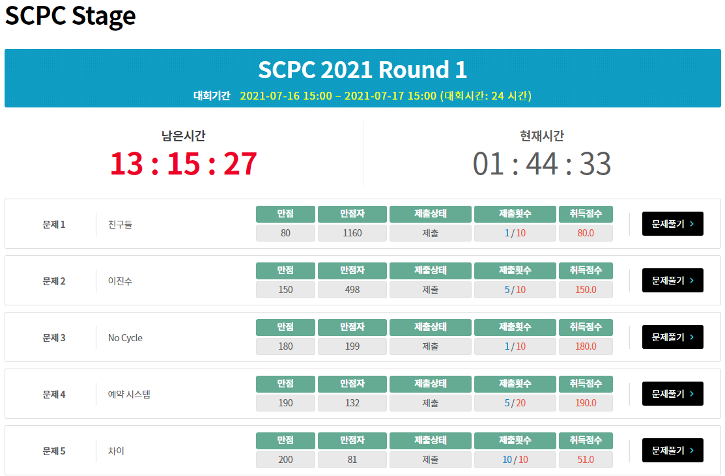Screen dimensions: 725x476
Task: Click problem 5 submission count 10/10
Action: coord(515,459)
